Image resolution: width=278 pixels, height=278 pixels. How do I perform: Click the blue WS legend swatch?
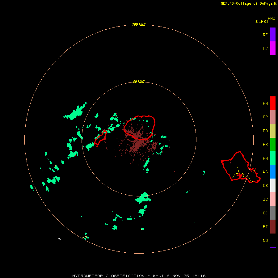tap(273, 172)
